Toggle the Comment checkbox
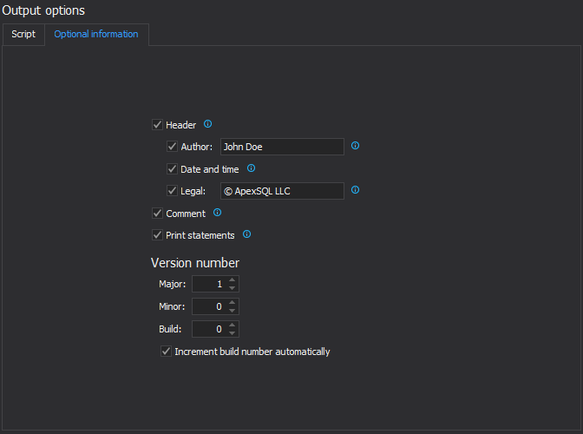The height and width of the screenshot is (434, 583). (x=157, y=214)
